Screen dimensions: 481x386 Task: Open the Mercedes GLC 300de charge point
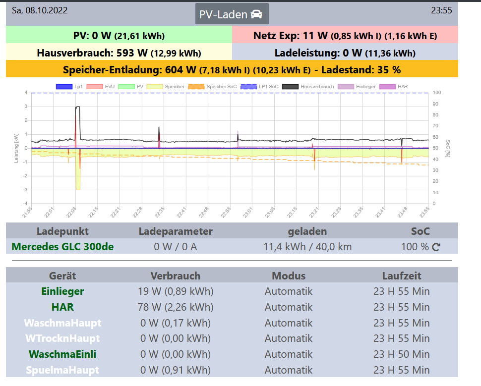click(x=62, y=246)
